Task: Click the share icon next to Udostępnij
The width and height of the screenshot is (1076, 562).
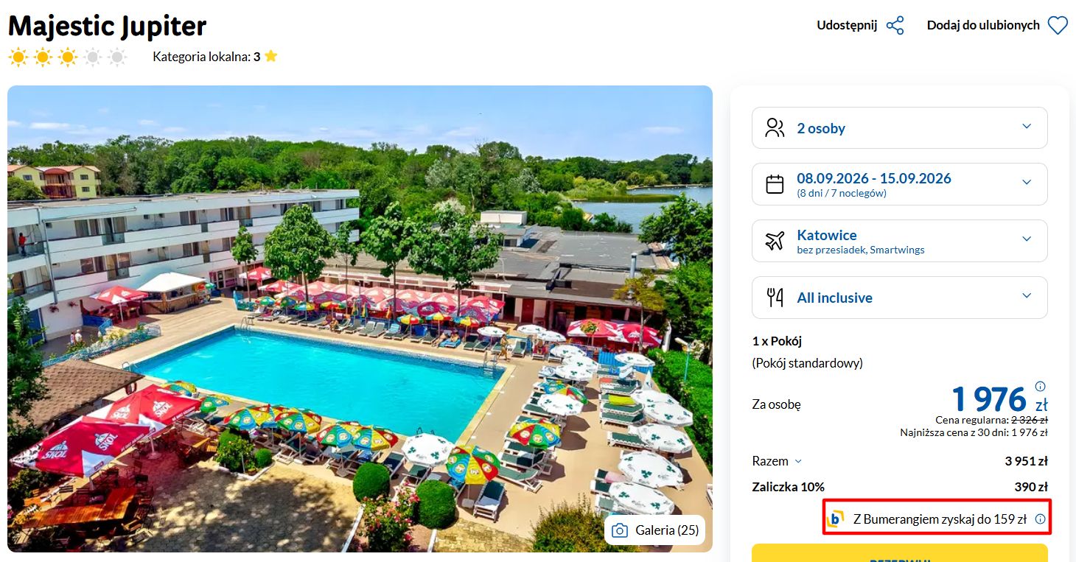Action: pyautogui.click(x=895, y=26)
